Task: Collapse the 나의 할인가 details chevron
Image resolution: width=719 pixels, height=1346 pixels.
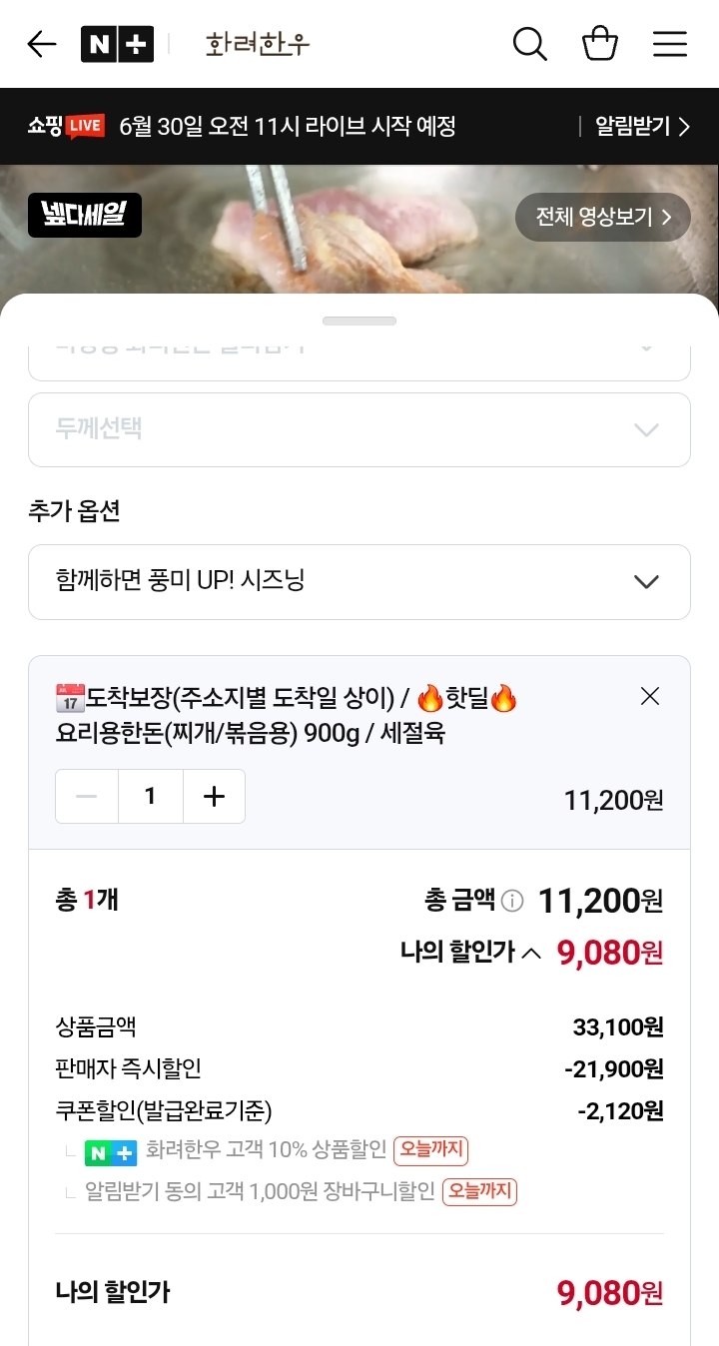Action: point(532,954)
